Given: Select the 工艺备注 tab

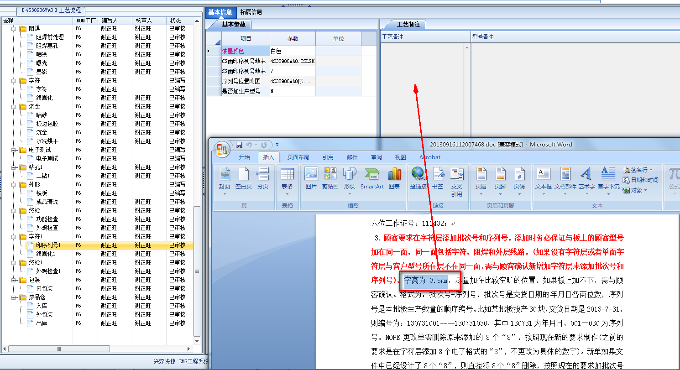Looking at the screenshot, I should pyautogui.click(x=408, y=24).
